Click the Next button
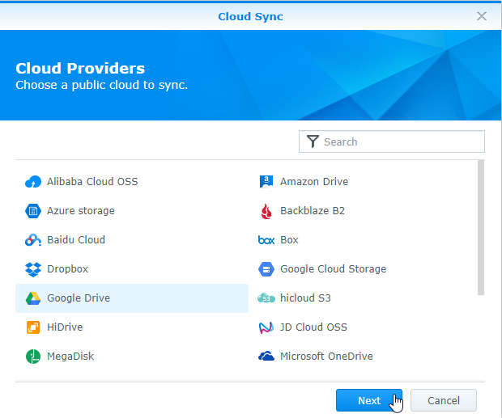The width and height of the screenshot is (502, 418). (369, 400)
